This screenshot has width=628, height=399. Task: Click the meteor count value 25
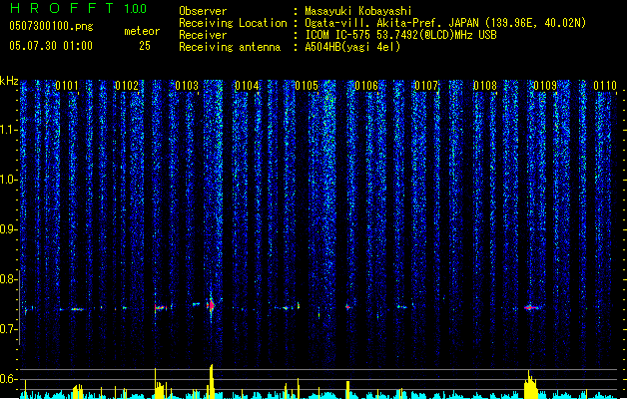click(x=145, y=46)
